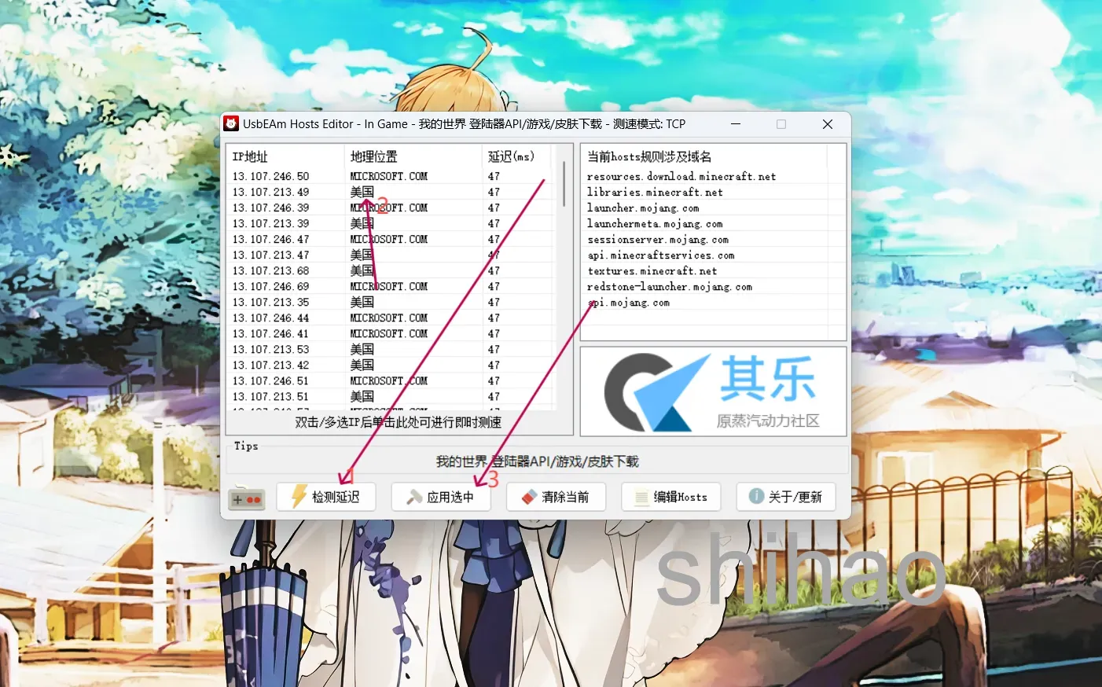Click the 其乐 community logo banner
Image resolution: width=1102 pixels, height=687 pixels.
(713, 391)
